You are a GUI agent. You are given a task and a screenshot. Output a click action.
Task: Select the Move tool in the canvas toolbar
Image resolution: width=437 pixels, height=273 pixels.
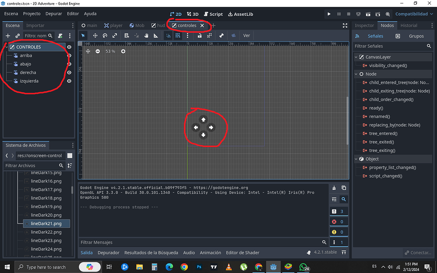pos(96,35)
